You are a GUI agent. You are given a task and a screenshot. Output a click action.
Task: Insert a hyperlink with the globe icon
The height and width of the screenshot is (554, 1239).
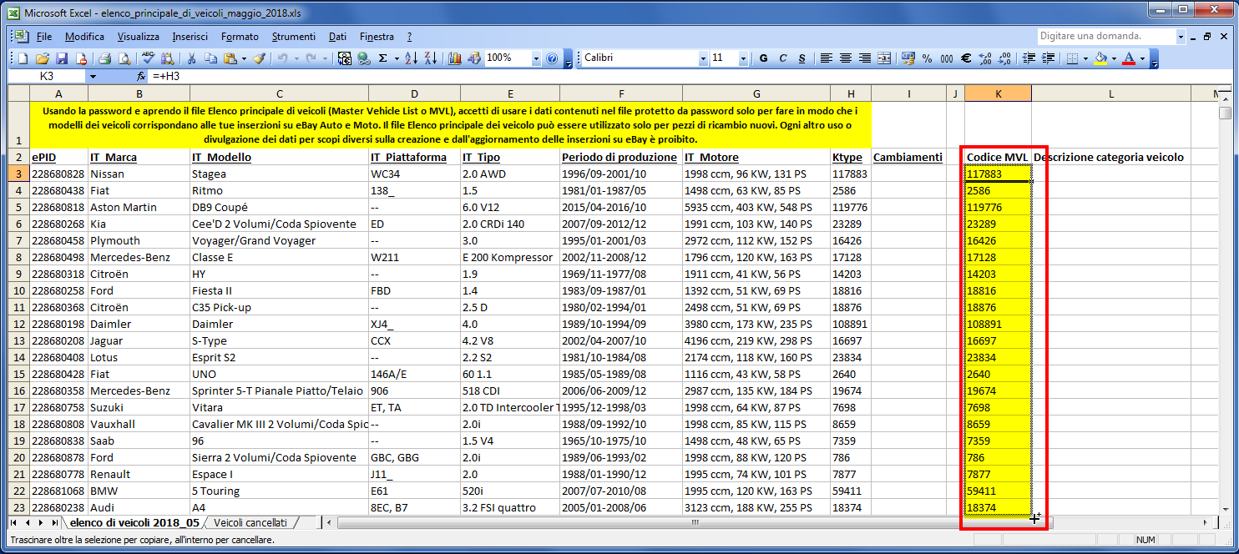tap(363, 58)
